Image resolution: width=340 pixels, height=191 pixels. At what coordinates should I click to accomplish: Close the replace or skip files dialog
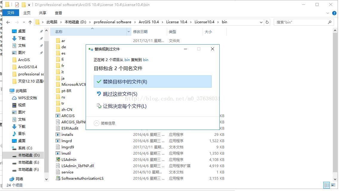[213, 49]
